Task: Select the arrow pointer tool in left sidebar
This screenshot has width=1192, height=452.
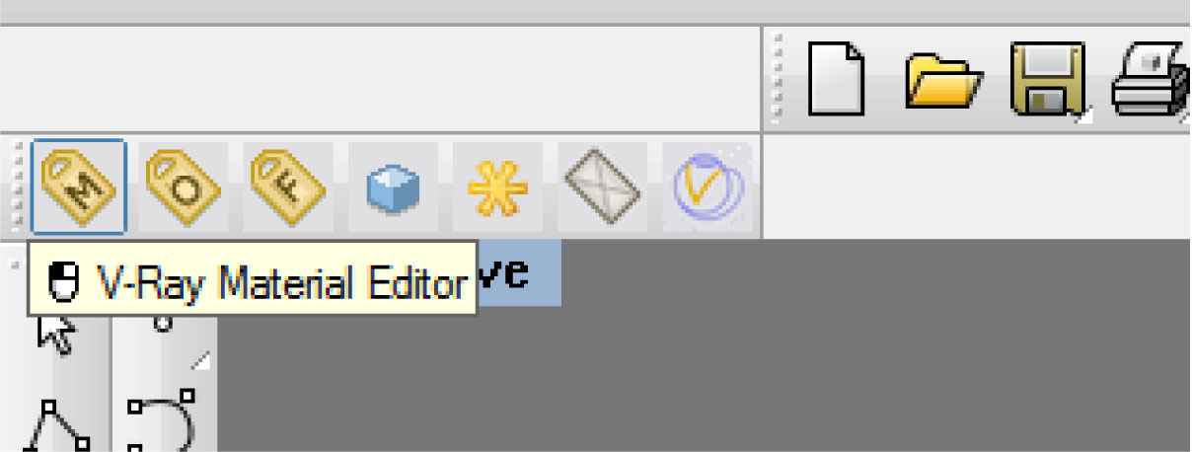Action: pyautogui.click(x=55, y=333)
